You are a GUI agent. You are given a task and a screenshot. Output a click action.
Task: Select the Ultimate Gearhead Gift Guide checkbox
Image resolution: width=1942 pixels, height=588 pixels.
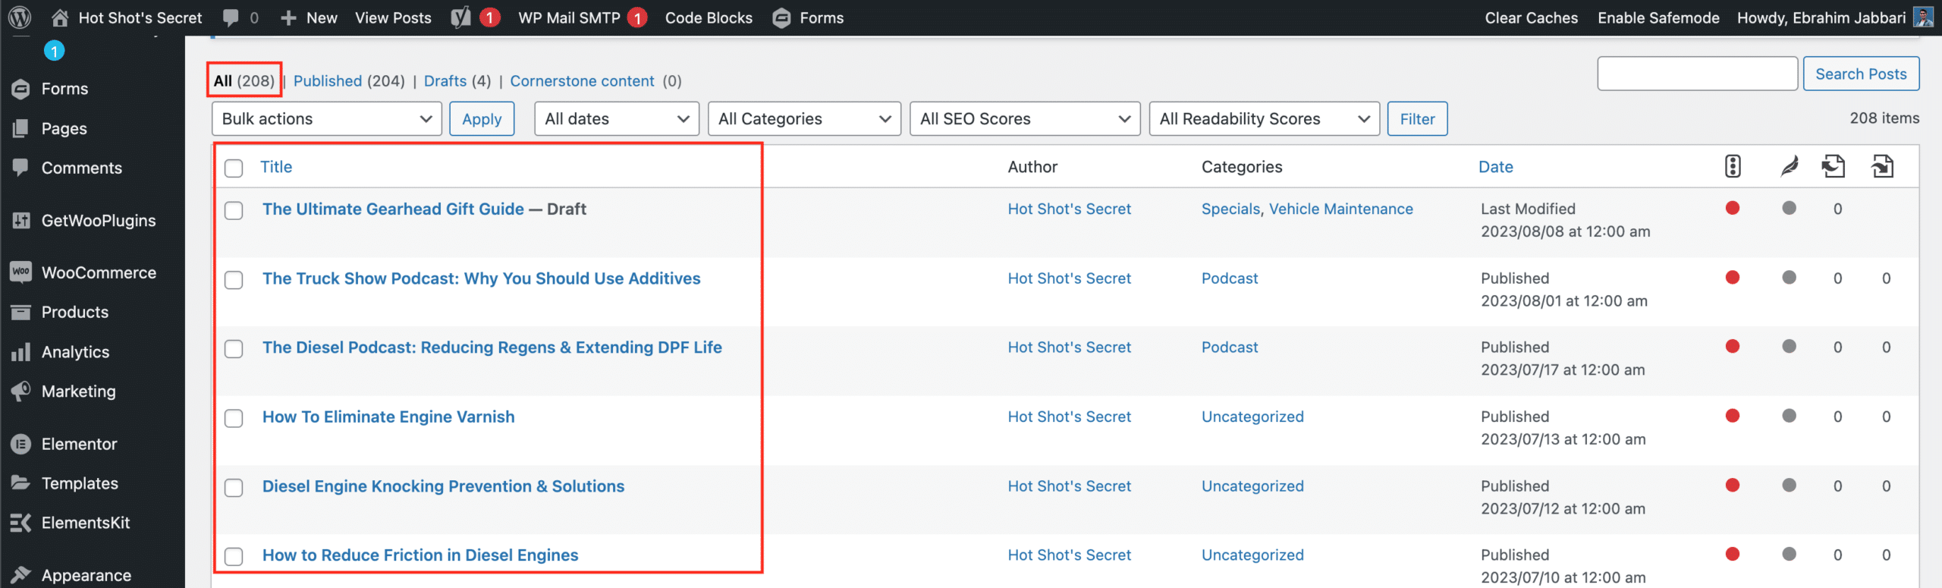click(x=234, y=210)
